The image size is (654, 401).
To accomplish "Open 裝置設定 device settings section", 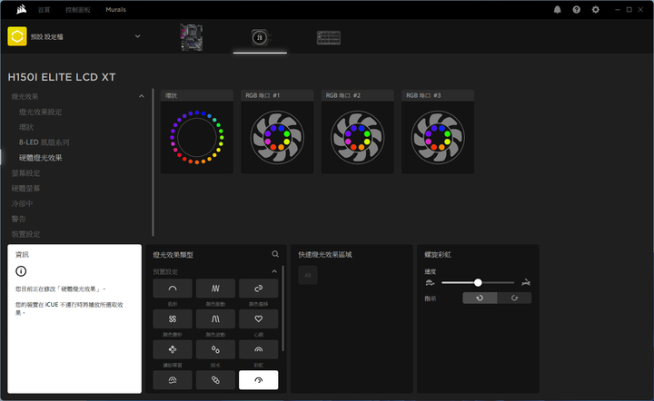I will click(x=25, y=234).
